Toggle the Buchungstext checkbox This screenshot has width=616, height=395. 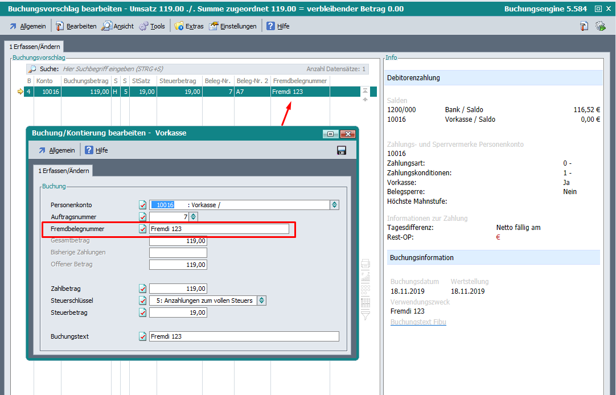pos(143,336)
